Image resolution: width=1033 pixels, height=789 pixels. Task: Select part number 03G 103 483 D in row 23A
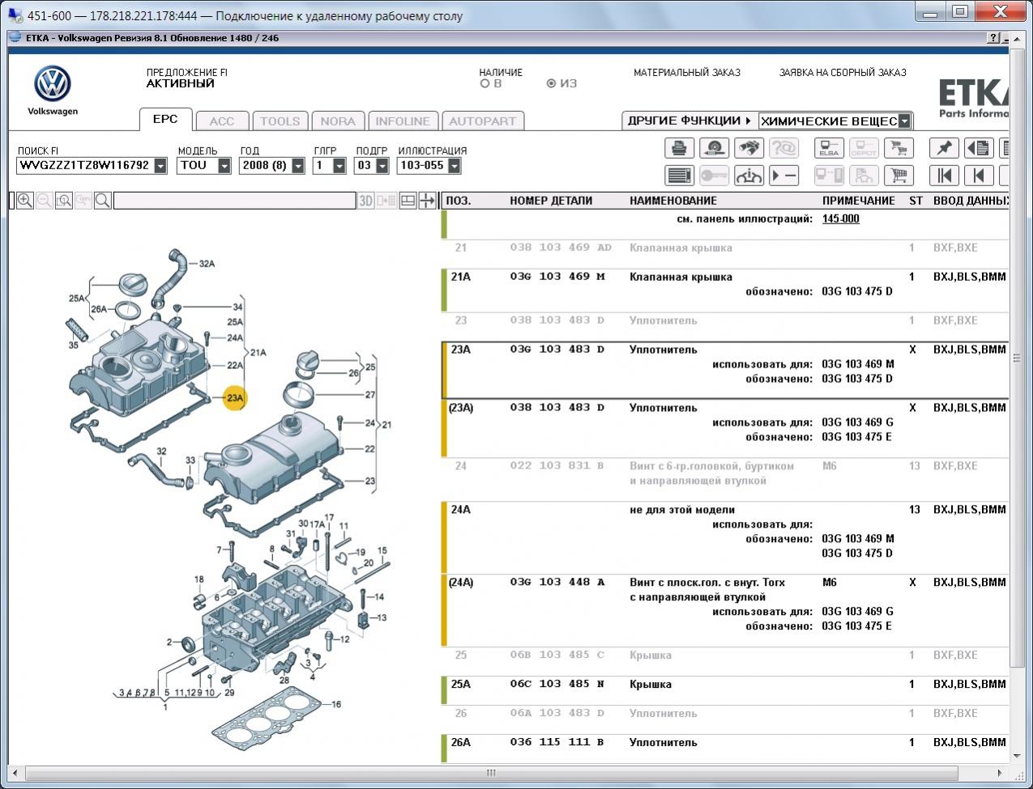coord(557,350)
